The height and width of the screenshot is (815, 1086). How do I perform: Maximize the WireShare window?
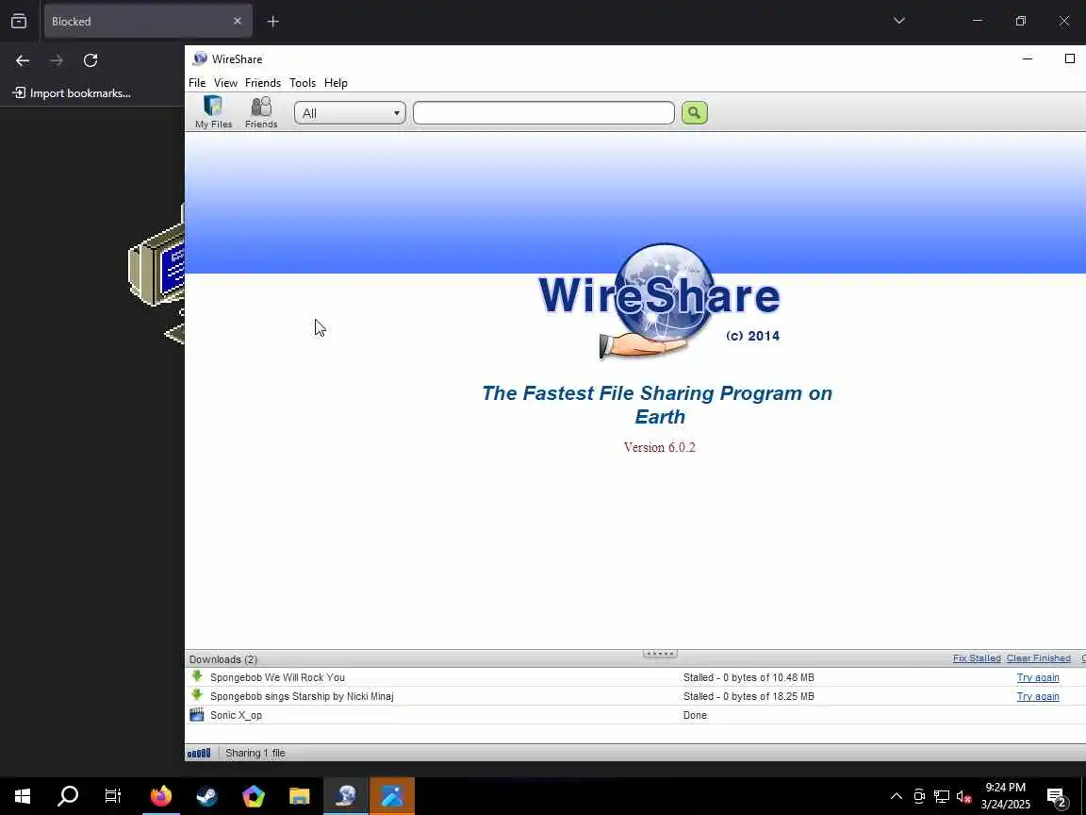click(x=1069, y=58)
